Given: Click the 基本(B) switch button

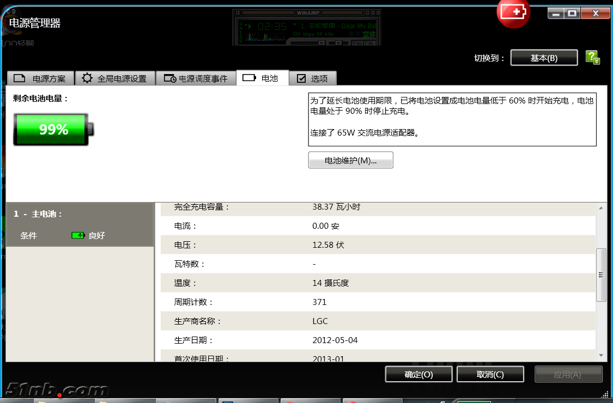Looking at the screenshot, I should point(544,58).
